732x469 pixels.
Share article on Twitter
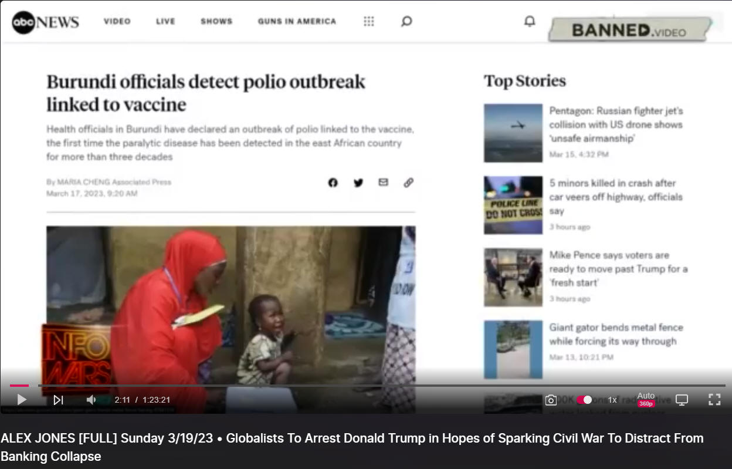(358, 183)
